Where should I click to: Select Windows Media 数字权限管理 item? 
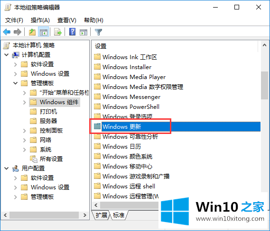coord(143,87)
